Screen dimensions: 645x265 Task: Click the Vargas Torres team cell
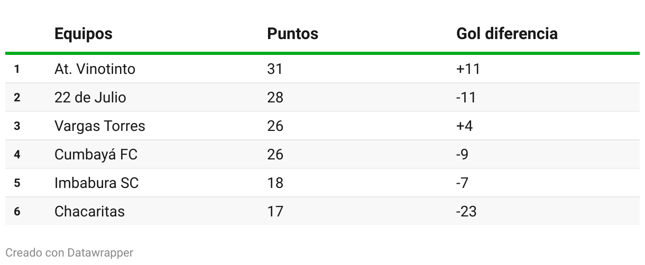[x=99, y=126]
